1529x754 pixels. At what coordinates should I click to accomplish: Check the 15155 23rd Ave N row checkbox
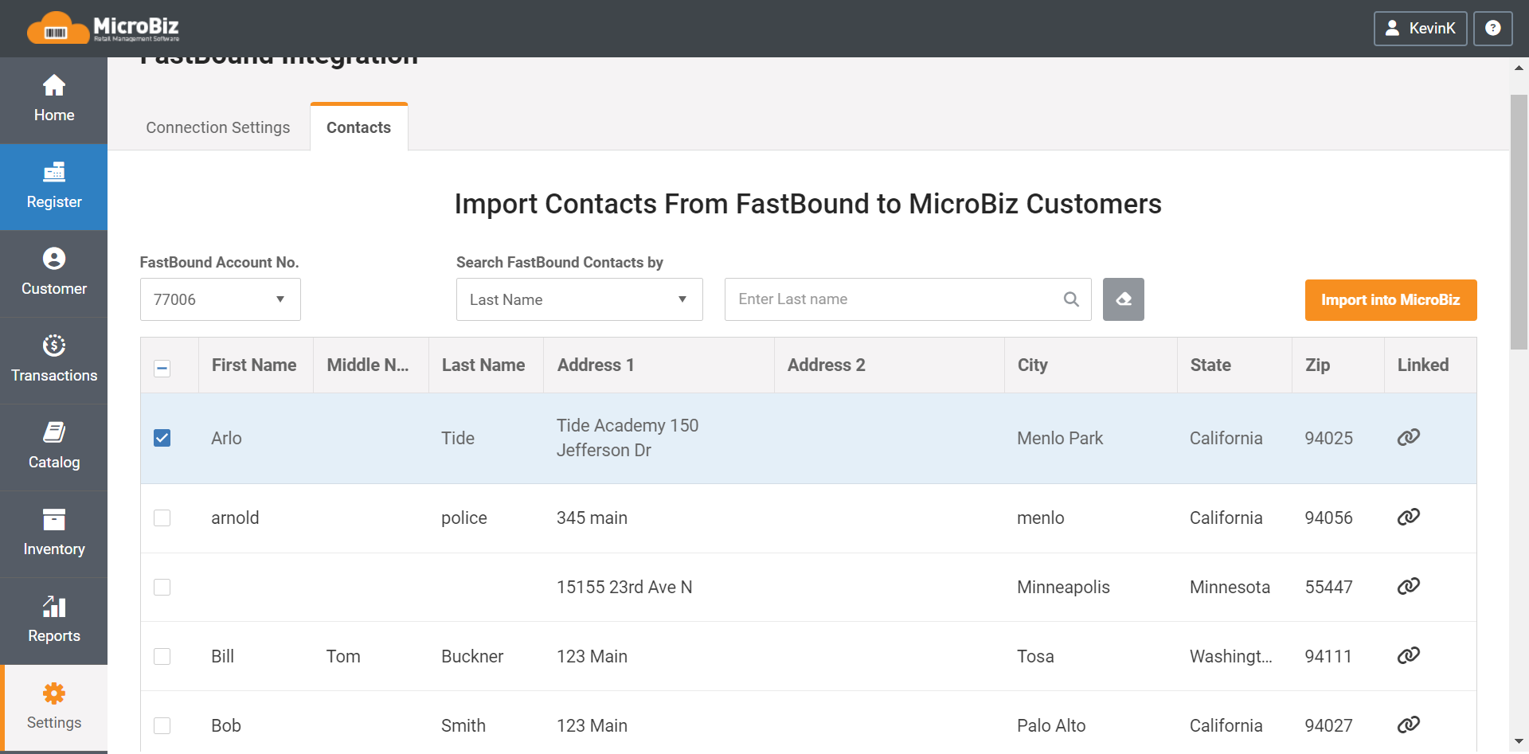pos(162,587)
